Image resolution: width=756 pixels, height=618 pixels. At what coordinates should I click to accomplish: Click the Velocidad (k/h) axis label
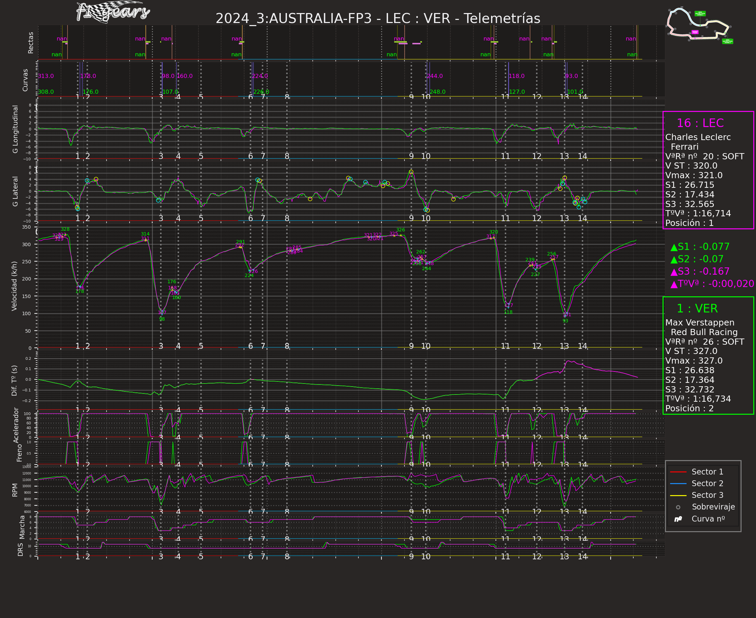click(14, 286)
